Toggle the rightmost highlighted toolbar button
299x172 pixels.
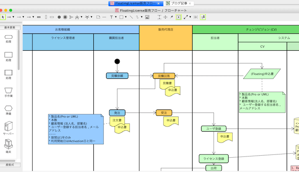[x=203, y=17]
